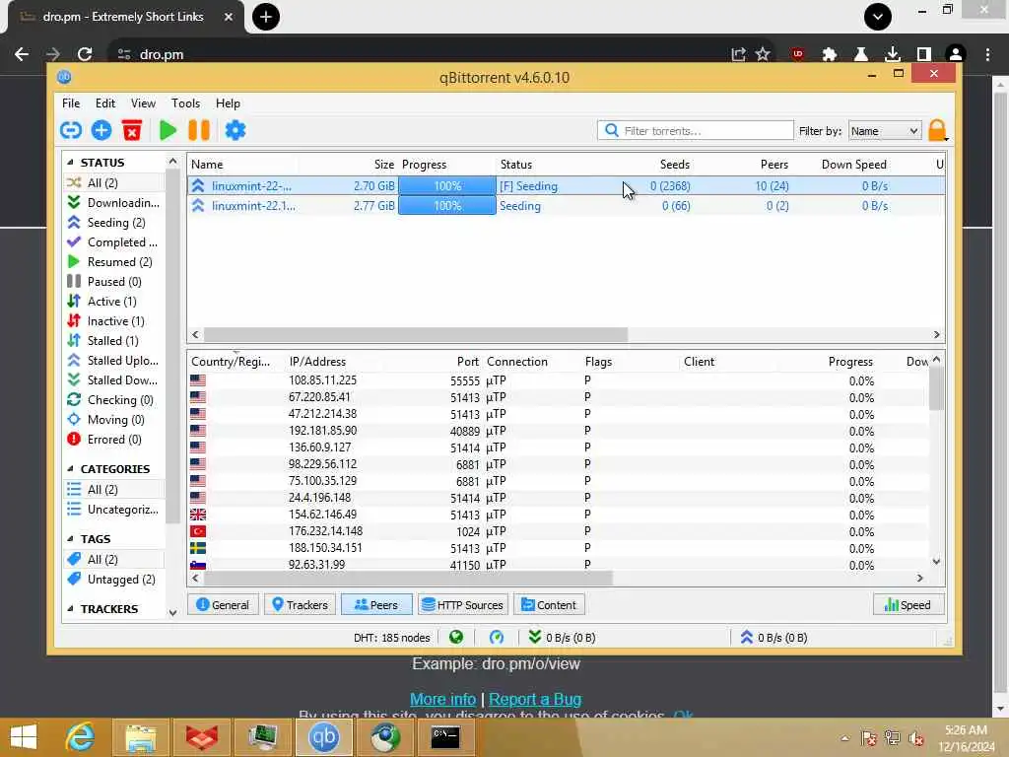1009x757 pixels.
Task: Click the green resume torrents icon
Action: (168, 130)
